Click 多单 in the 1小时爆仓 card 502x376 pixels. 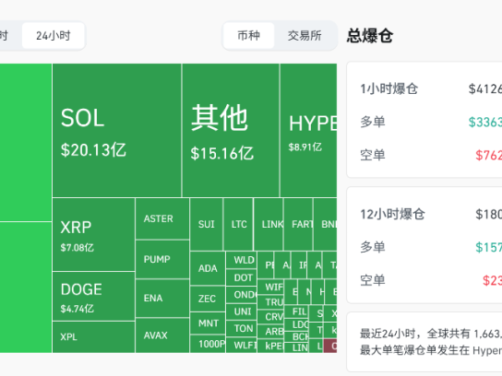(x=372, y=122)
